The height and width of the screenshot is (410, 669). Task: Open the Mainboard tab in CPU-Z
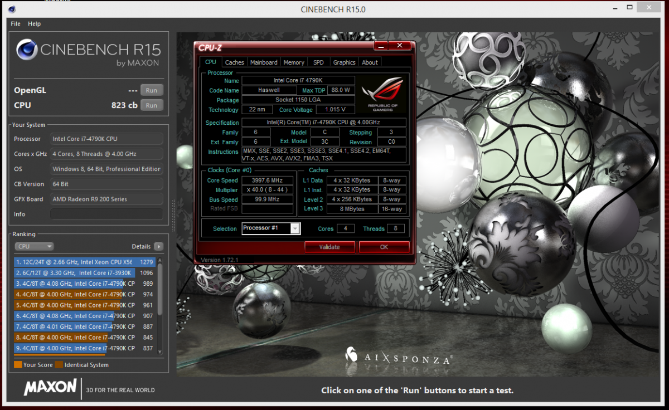click(264, 62)
